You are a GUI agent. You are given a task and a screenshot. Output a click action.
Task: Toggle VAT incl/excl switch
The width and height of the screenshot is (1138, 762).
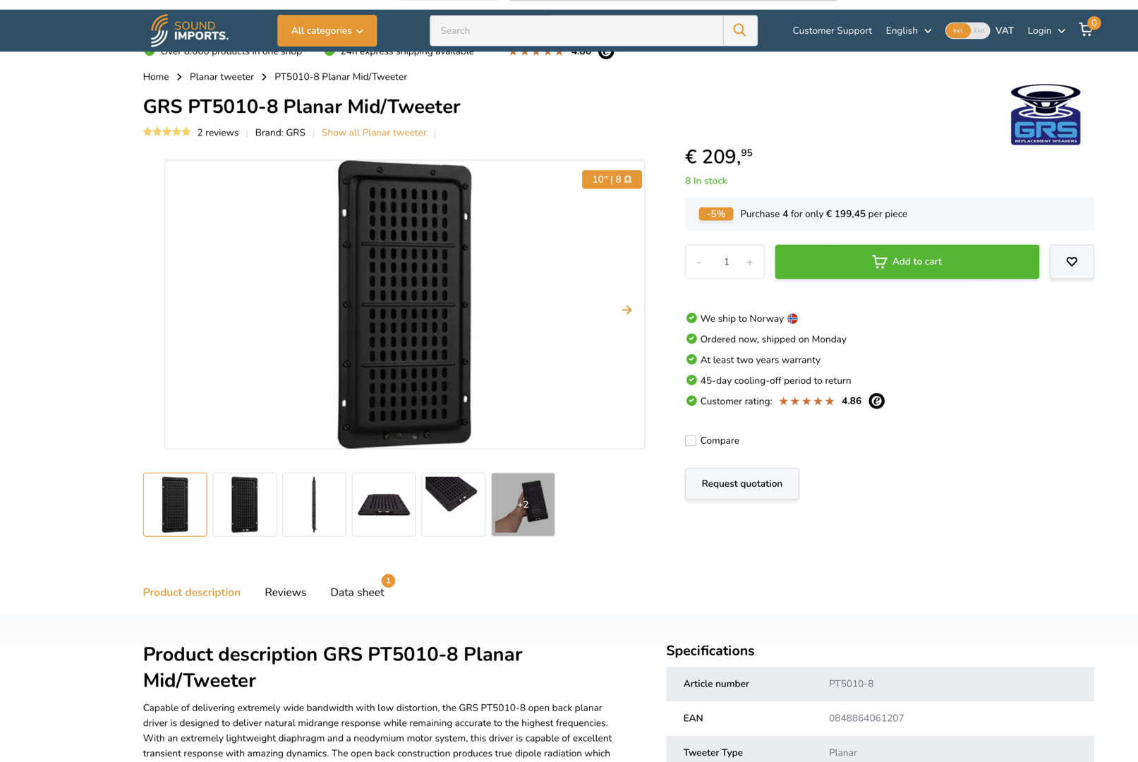click(x=967, y=30)
